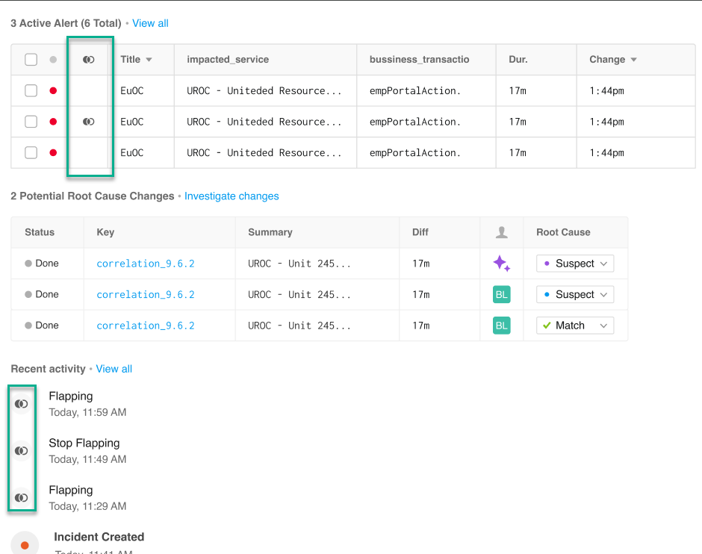This screenshot has width=702, height=554.
Task: Click the red status dot in first alert row
Action: coord(53,90)
